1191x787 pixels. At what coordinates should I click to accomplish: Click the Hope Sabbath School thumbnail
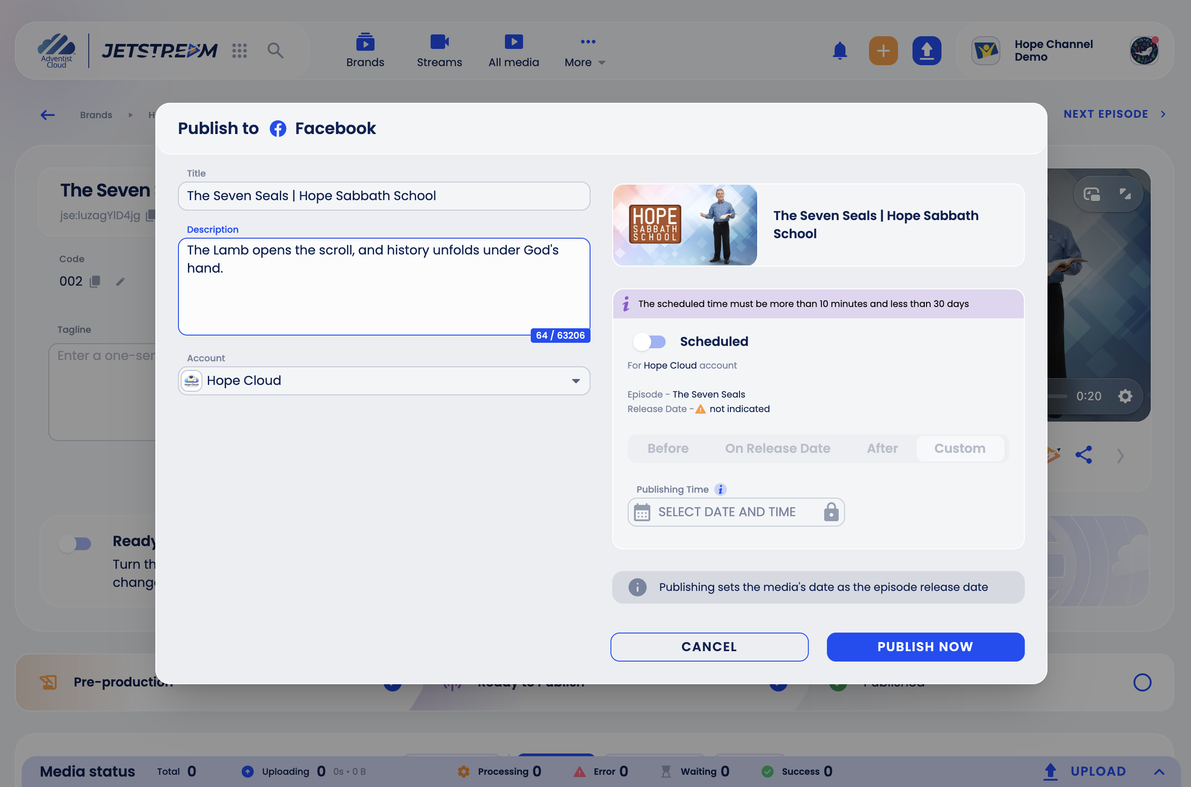click(x=685, y=225)
